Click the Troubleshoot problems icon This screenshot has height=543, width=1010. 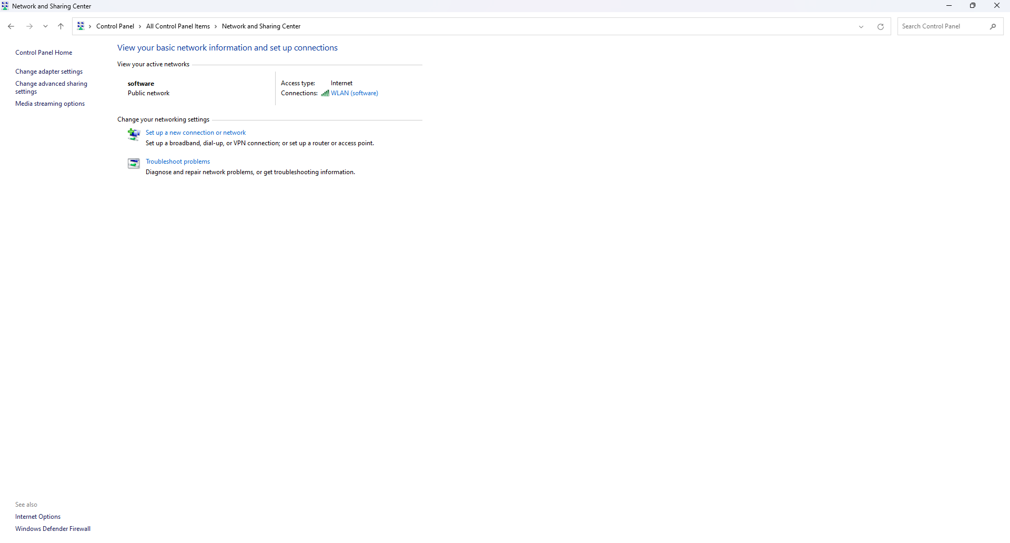point(134,164)
